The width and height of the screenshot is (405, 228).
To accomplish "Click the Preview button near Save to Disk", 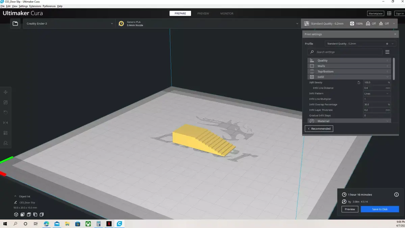I will [x=350, y=209].
